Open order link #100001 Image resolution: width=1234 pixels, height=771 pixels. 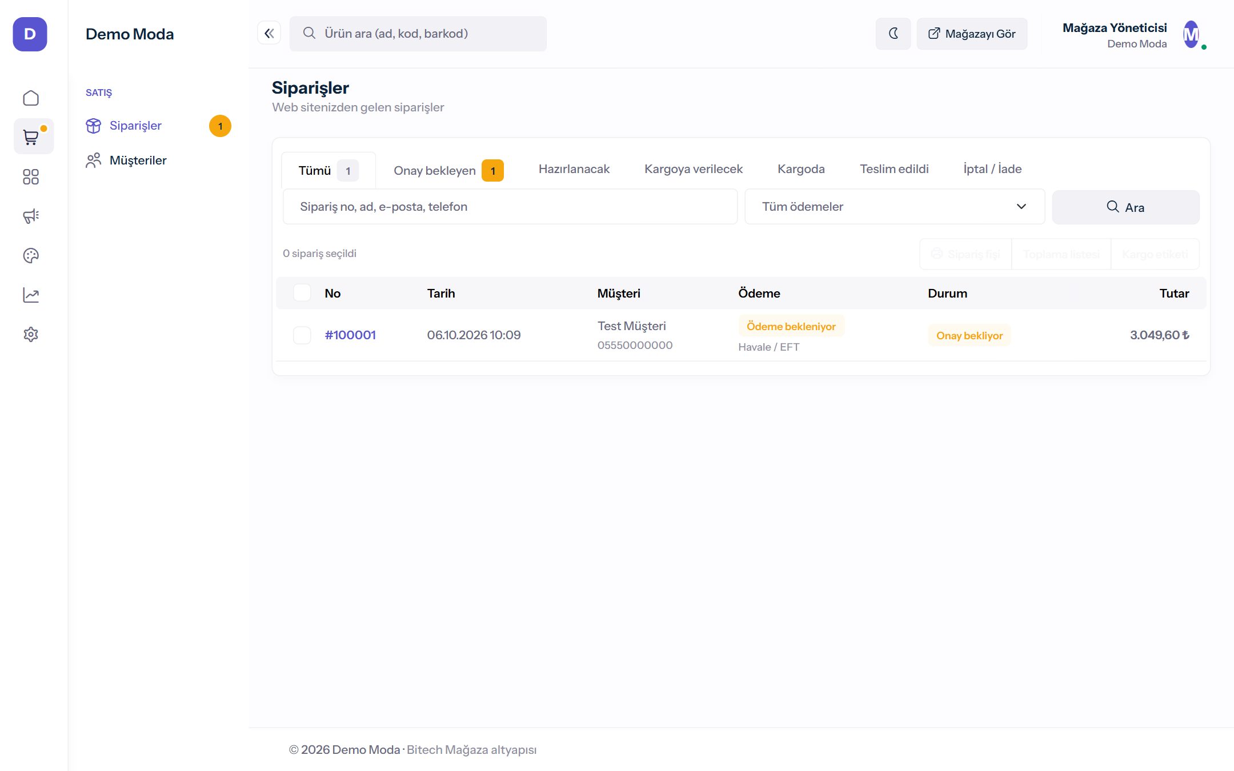point(350,335)
